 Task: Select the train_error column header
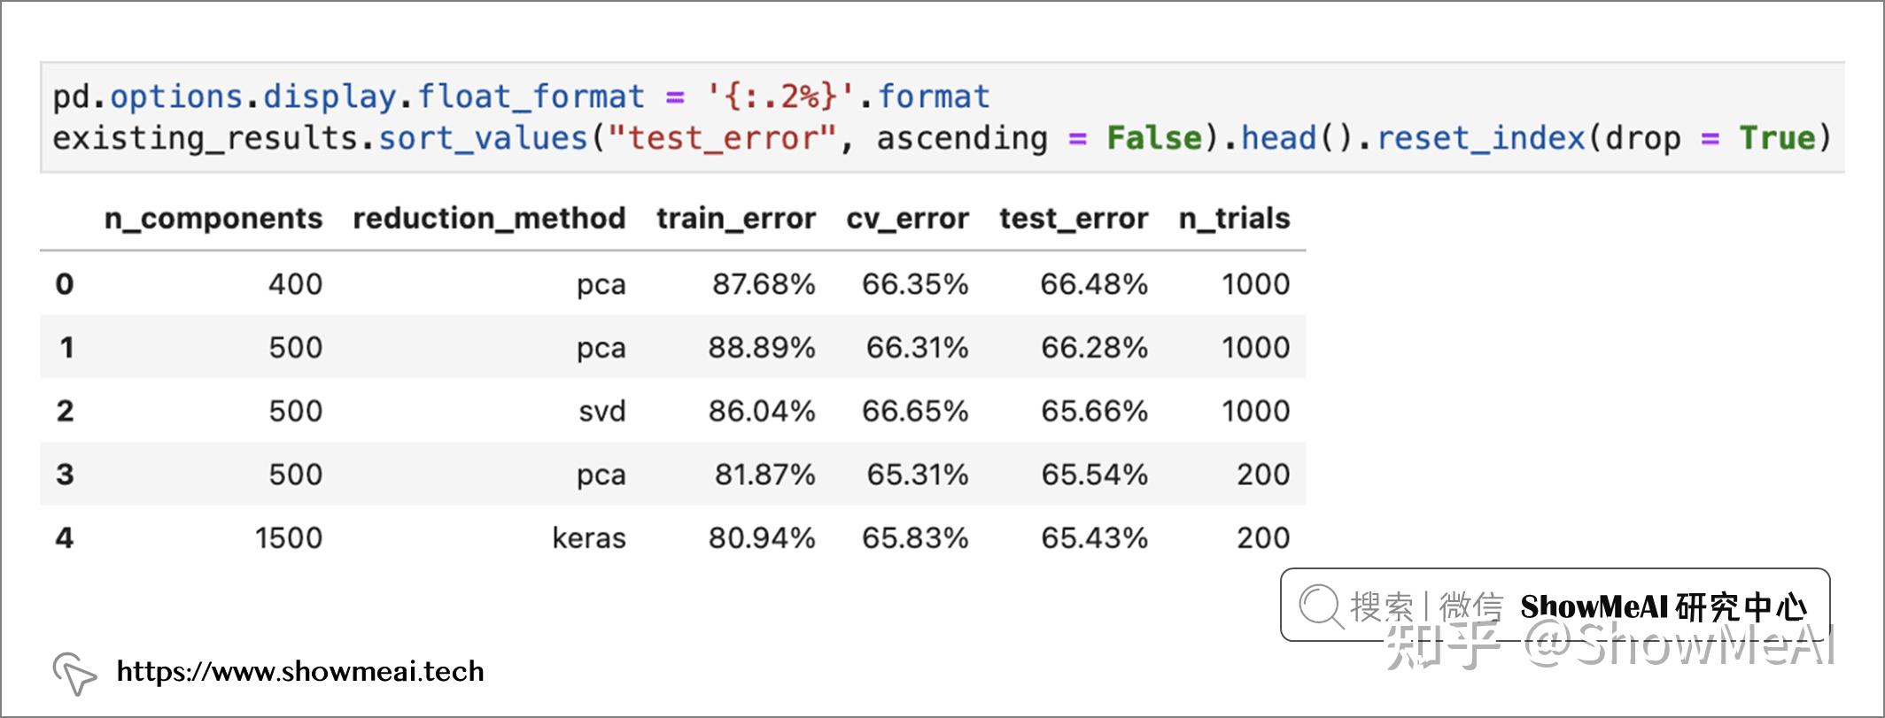[x=736, y=219]
